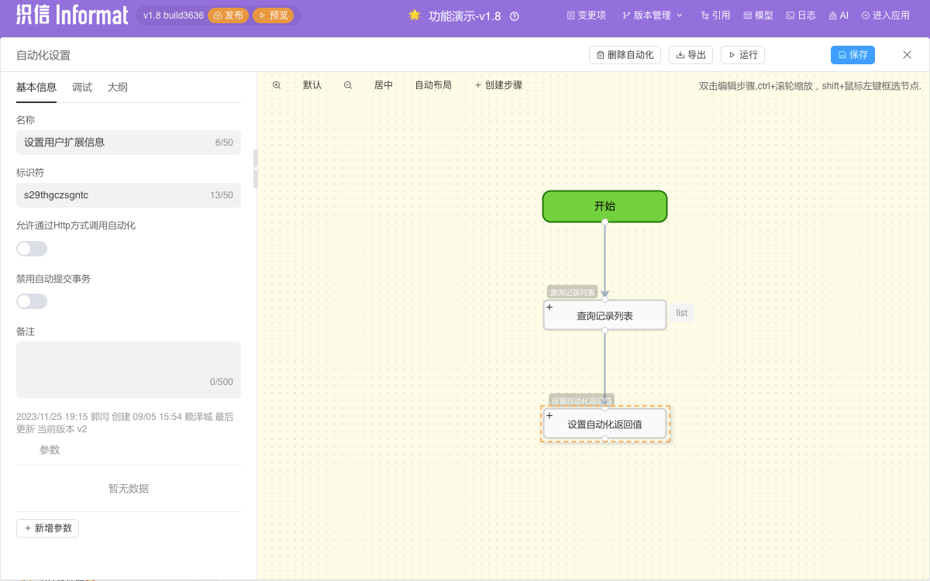
Task: Enable calling automation via Http toggle
Action: point(32,249)
